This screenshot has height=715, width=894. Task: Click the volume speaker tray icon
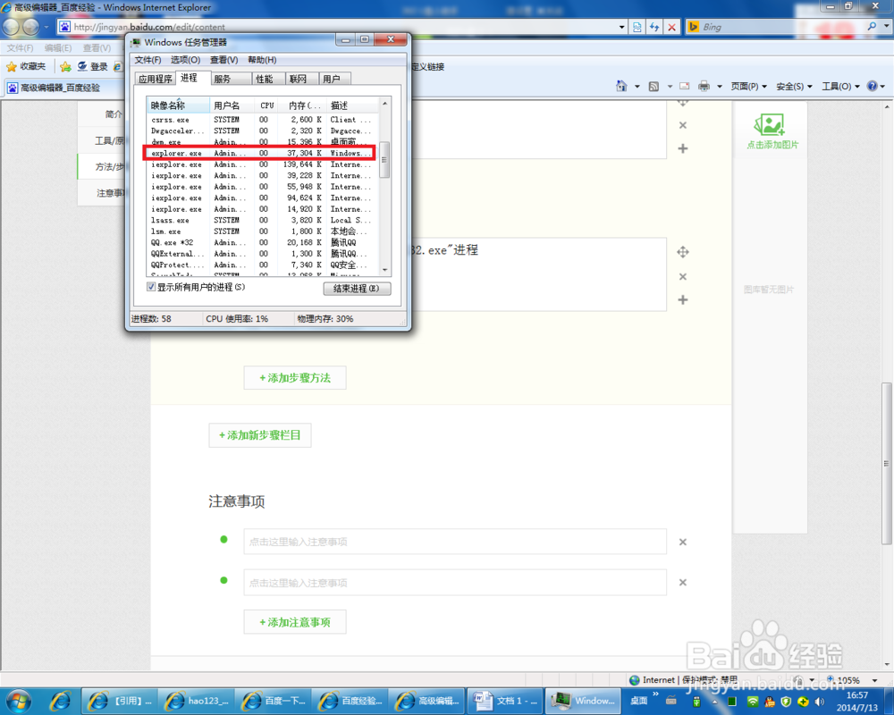820,702
